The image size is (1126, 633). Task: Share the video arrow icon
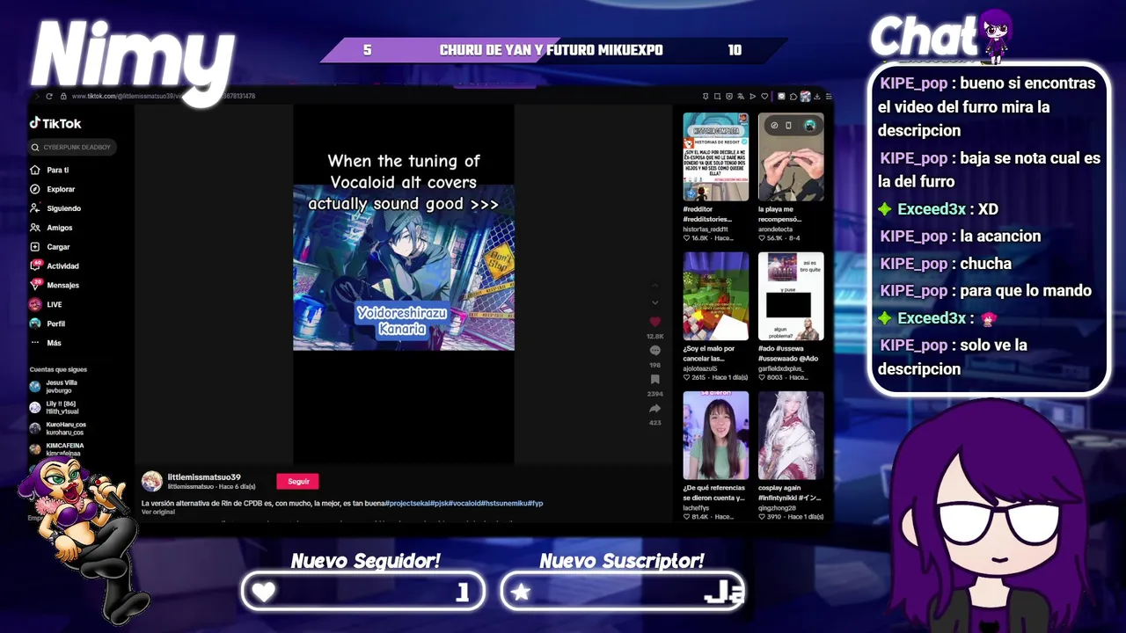(654, 409)
